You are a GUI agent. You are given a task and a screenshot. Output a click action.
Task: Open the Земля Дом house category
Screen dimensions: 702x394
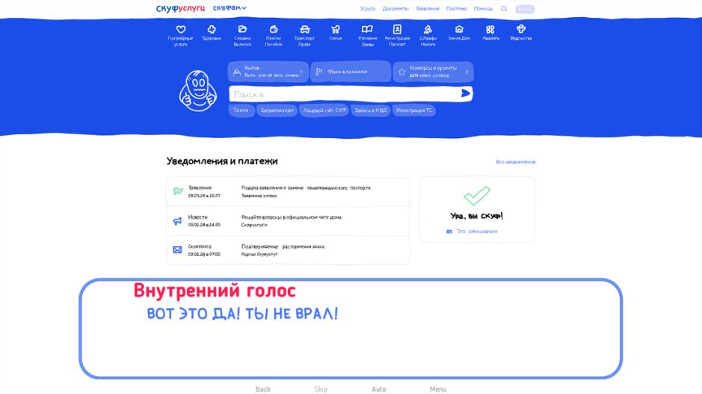459,33
